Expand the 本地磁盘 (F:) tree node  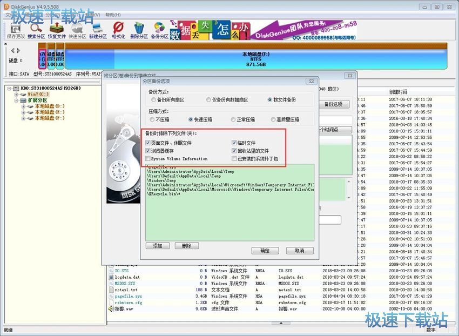coord(23,118)
